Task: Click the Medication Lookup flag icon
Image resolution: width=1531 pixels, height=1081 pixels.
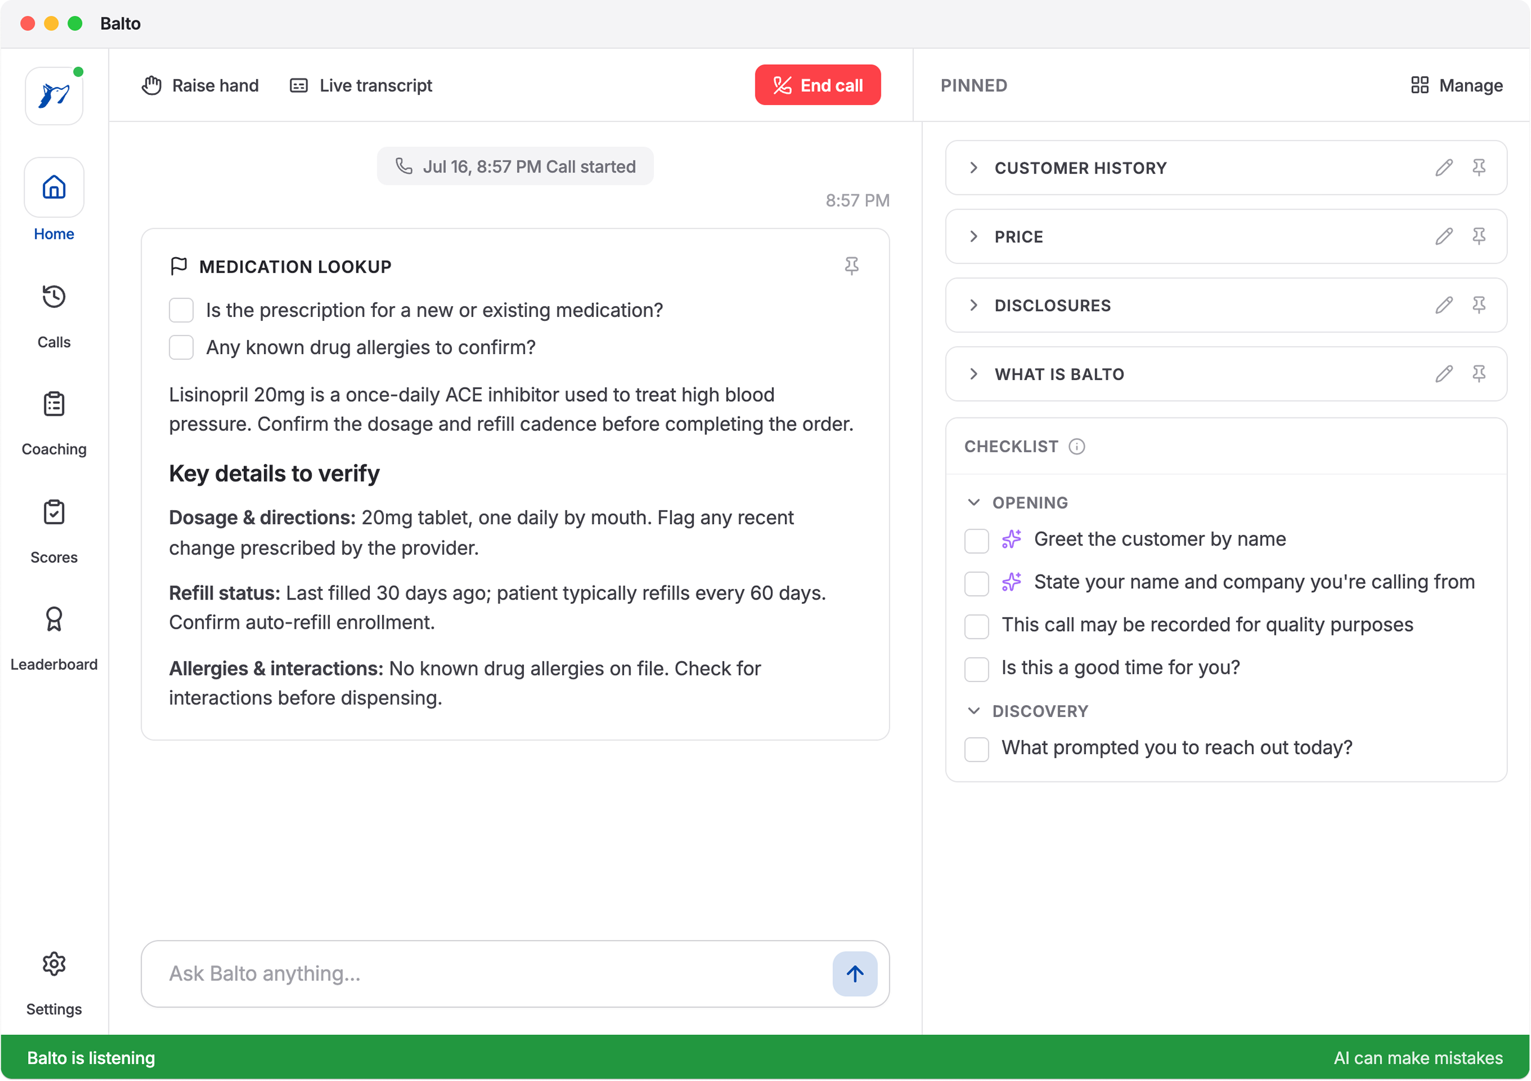Action: [x=179, y=266]
